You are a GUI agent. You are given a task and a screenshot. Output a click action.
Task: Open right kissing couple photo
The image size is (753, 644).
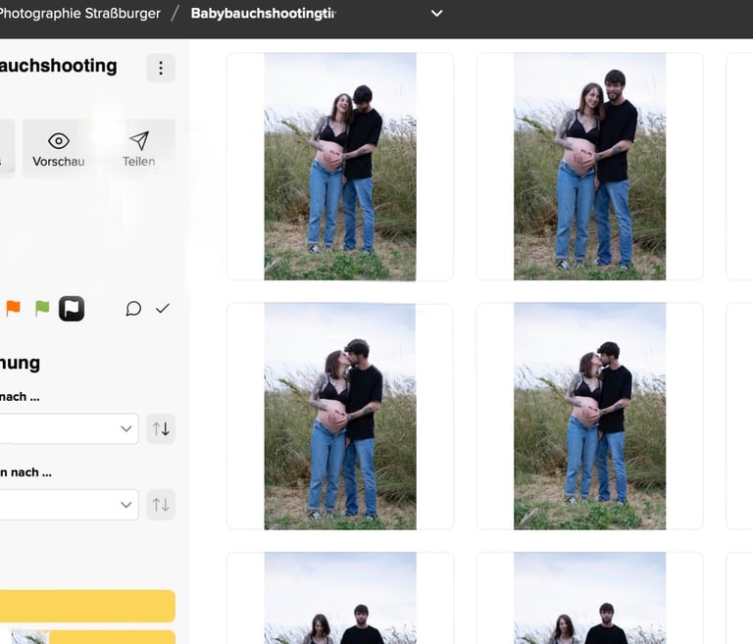589,416
